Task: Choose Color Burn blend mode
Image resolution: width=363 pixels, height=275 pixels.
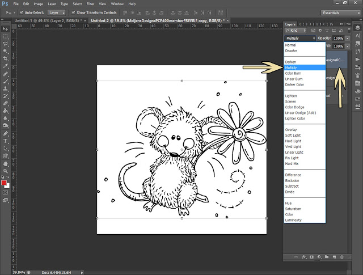Action: (x=293, y=73)
